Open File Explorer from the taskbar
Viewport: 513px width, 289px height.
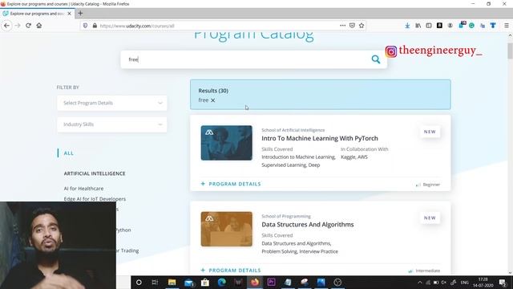point(172,282)
